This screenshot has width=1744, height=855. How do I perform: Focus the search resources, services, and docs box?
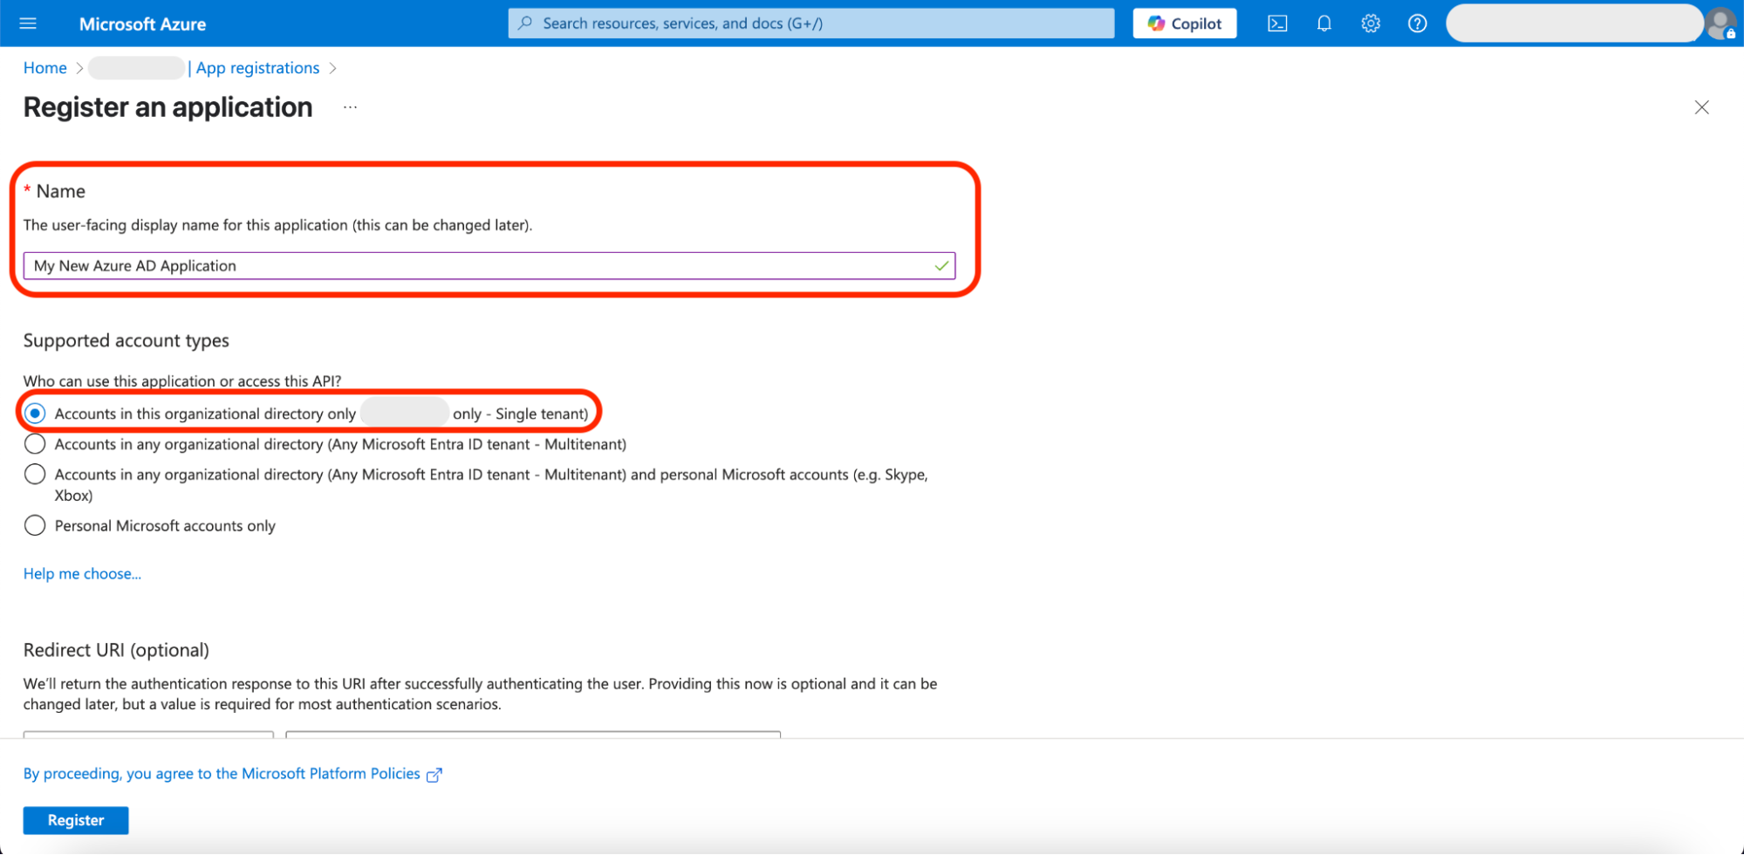click(x=811, y=24)
